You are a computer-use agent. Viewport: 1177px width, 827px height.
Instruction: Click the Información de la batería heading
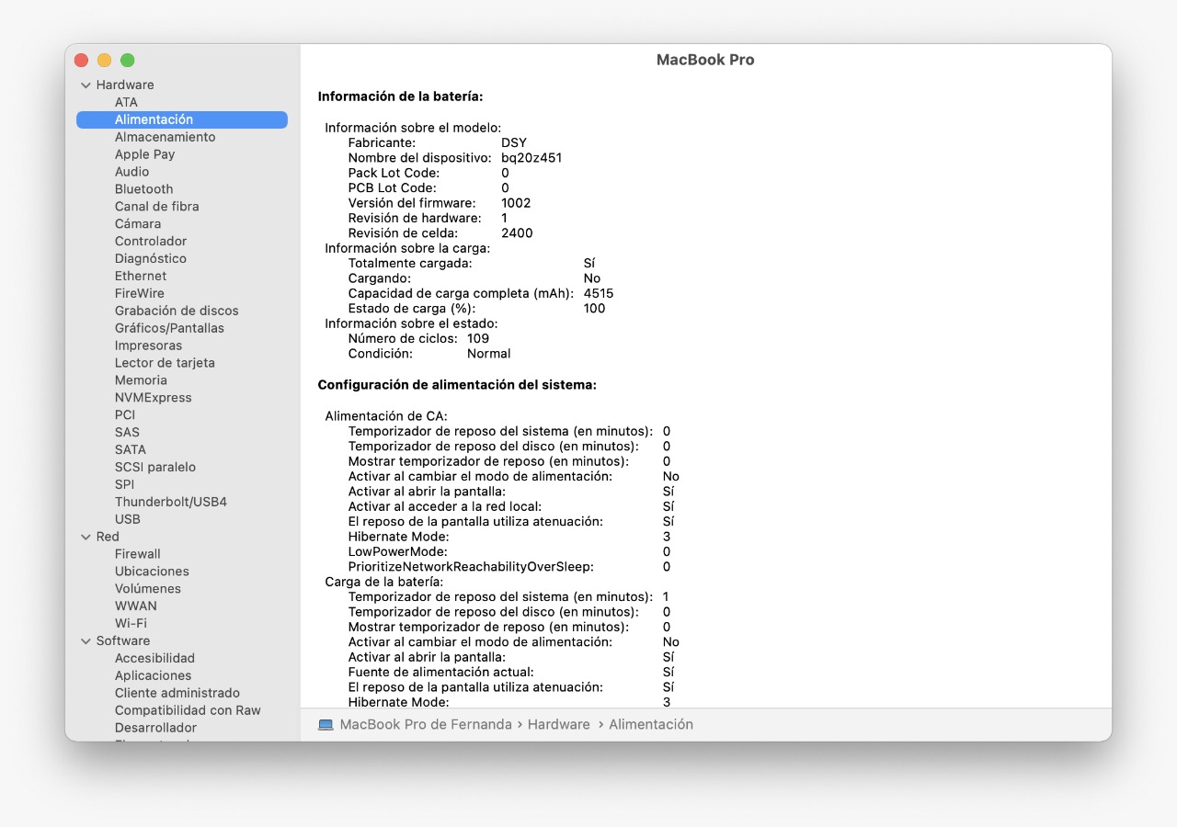[400, 96]
